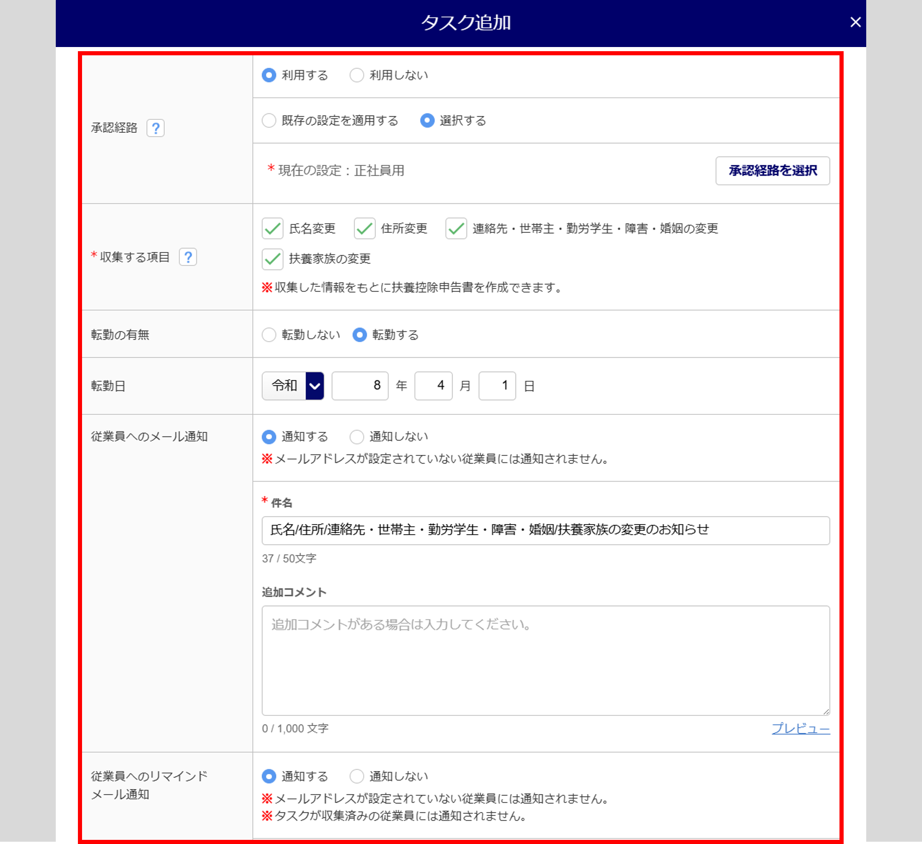Open the プレビュー link
Viewport: 922px width, 844px height.
tap(800, 728)
